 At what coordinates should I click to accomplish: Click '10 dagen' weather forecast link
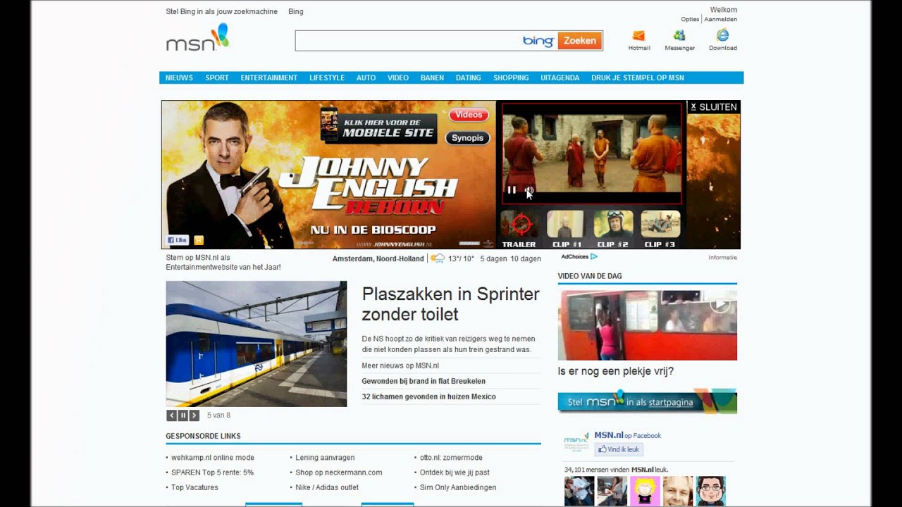coord(526,259)
